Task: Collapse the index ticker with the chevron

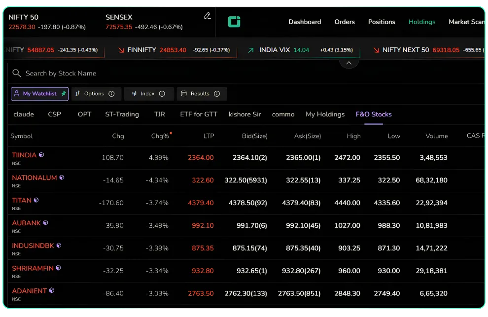Action: 349,63
